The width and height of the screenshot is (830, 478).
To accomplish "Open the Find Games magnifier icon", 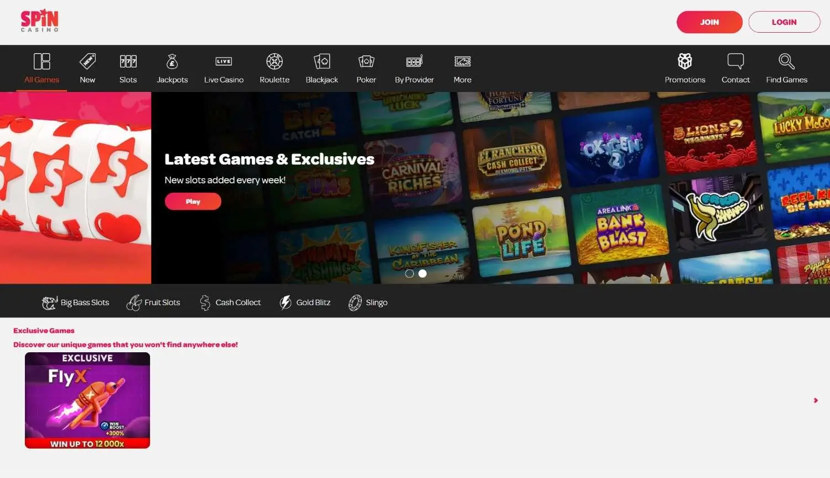I will (787, 61).
